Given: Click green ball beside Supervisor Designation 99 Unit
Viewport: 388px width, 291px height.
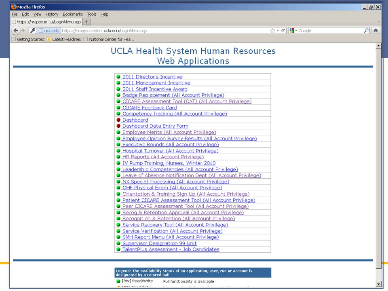Looking at the screenshot, I should tap(118, 243).
